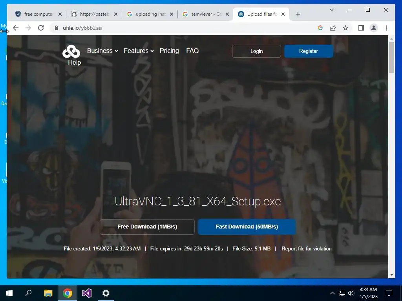Viewport: 402px width, 301px height.
Task: Bookmark this tab with the star icon
Action: pos(345,28)
